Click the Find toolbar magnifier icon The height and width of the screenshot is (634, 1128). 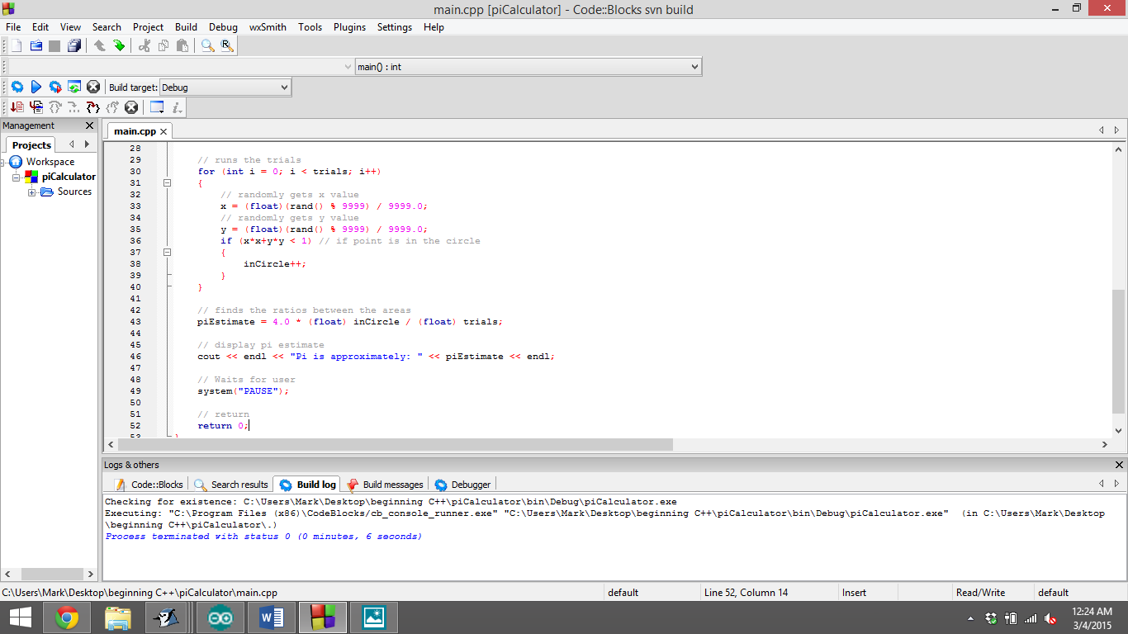[208, 45]
